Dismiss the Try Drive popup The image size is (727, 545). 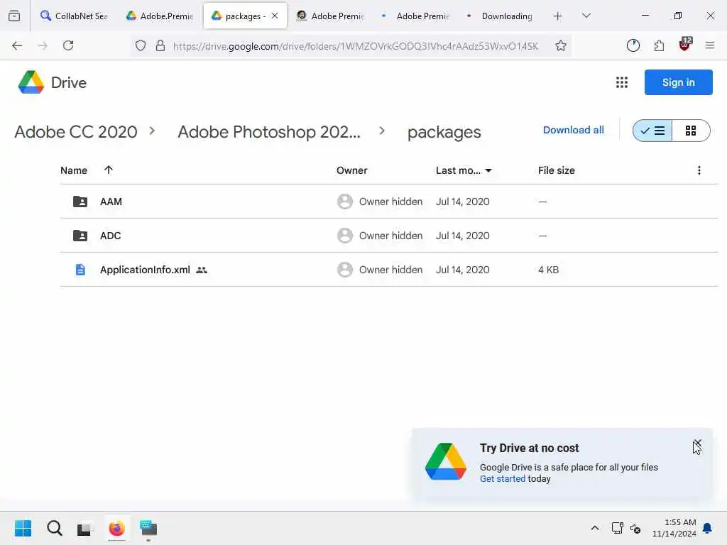697,444
